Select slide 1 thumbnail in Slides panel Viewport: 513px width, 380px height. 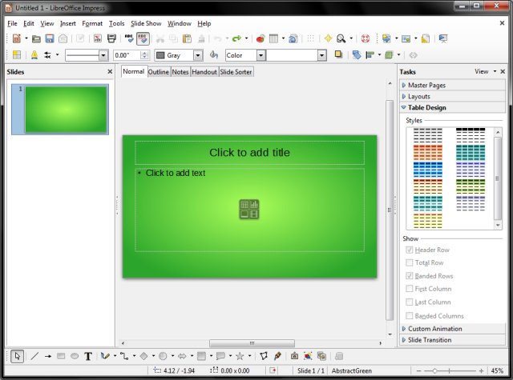pos(66,110)
